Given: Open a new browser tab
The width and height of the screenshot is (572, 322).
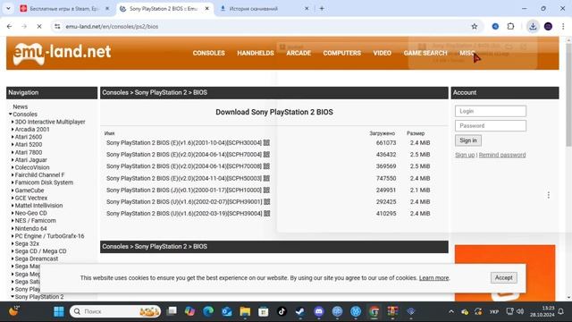Looking at the screenshot, I should point(322,8).
